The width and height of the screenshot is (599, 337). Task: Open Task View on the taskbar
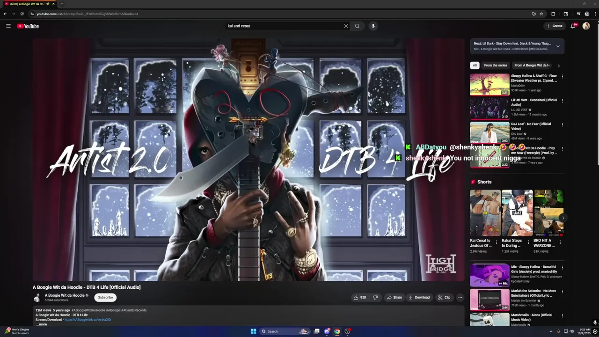316,331
